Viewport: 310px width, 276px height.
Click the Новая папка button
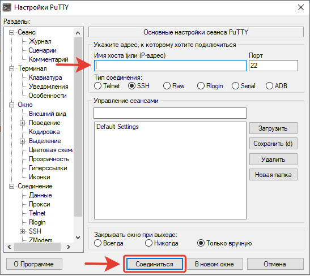coord(273,175)
